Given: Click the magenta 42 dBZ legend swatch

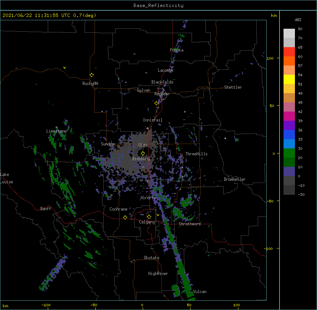Looking at the screenshot, I should click(x=289, y=116).
